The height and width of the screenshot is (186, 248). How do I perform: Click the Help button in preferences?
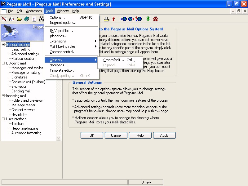tap(140, 135)
